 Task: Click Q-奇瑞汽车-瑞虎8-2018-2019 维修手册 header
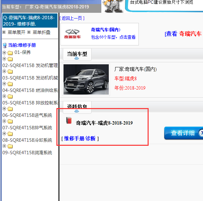[30, 21]
